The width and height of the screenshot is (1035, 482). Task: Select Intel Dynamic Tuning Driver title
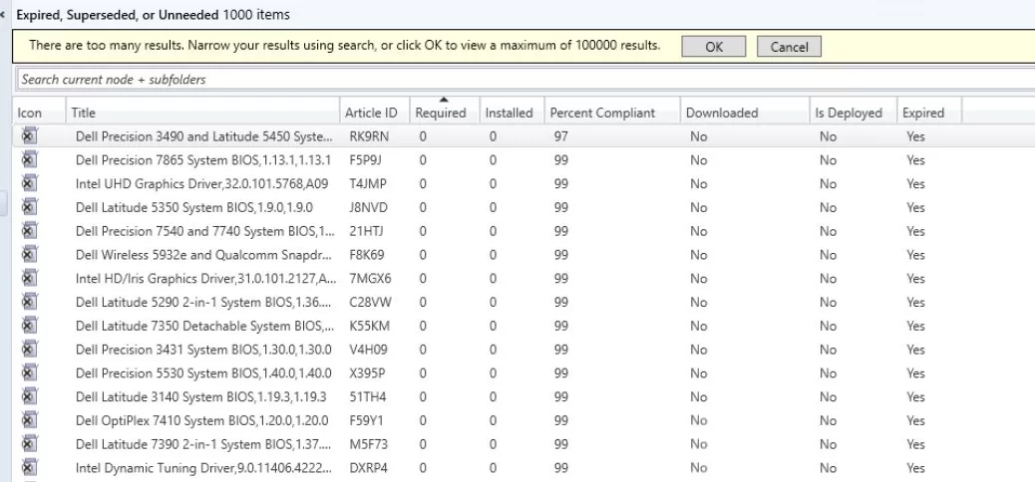[x=204, y=469]
